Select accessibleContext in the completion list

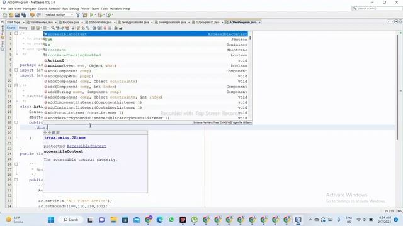point(145,34)
